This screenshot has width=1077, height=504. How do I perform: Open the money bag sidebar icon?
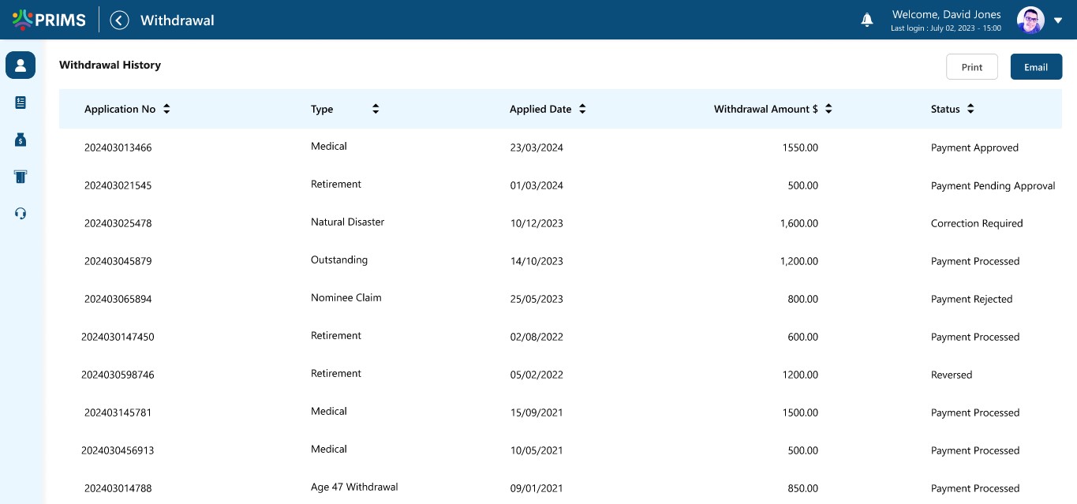(21, 140)
